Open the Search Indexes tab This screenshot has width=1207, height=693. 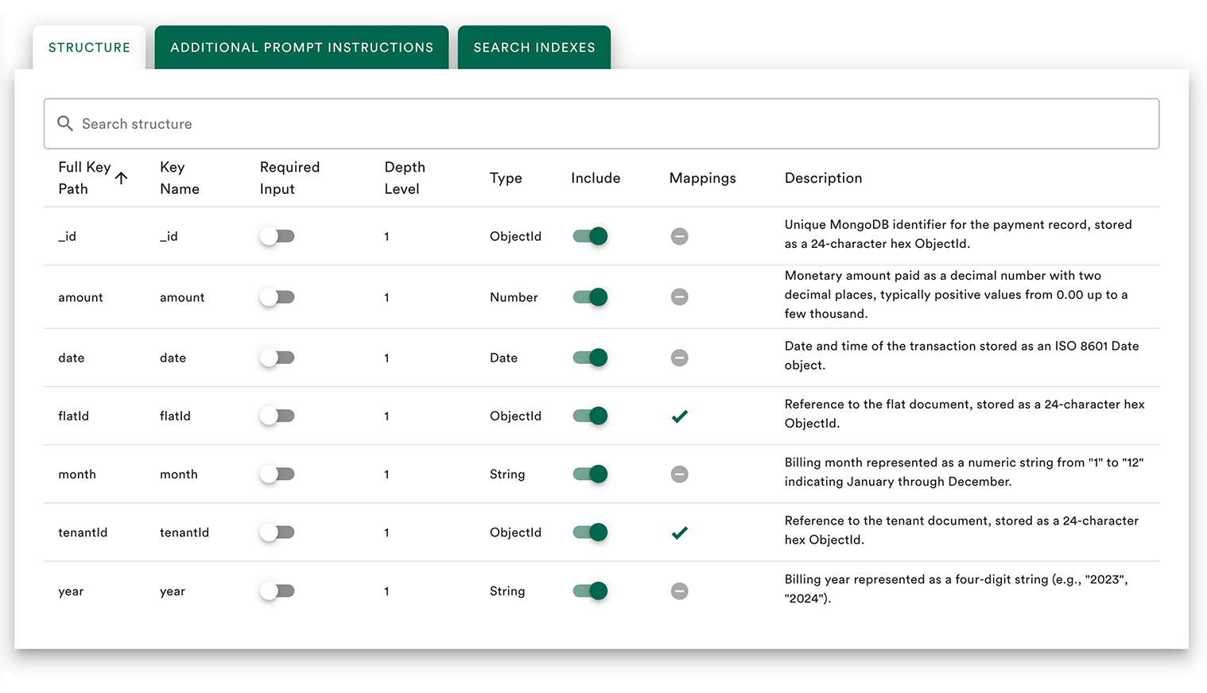(x=534, y=48)
